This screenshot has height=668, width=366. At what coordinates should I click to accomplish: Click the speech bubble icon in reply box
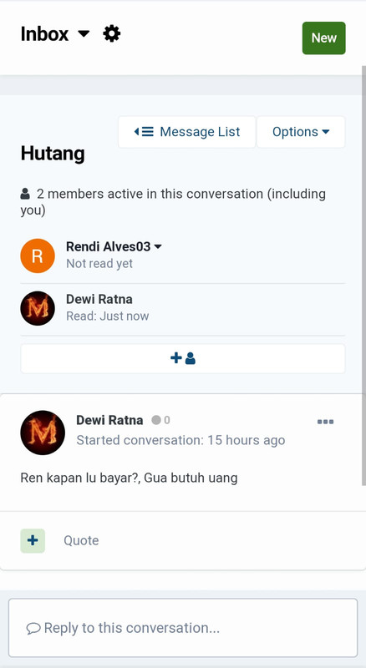coord(33,629)
